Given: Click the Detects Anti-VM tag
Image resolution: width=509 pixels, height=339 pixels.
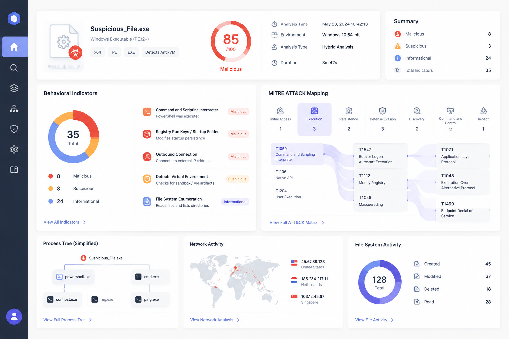Looking at the screenshot, I should point(160,52).
